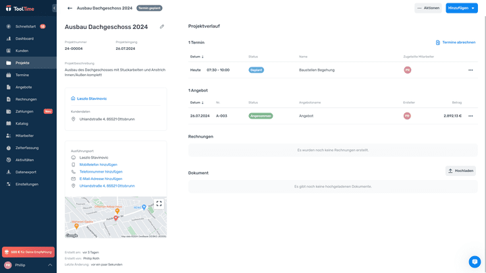Viewport: 486px width, 273px height.
Task: Click Termine abrechnen link
Action: tap(456, 42)
